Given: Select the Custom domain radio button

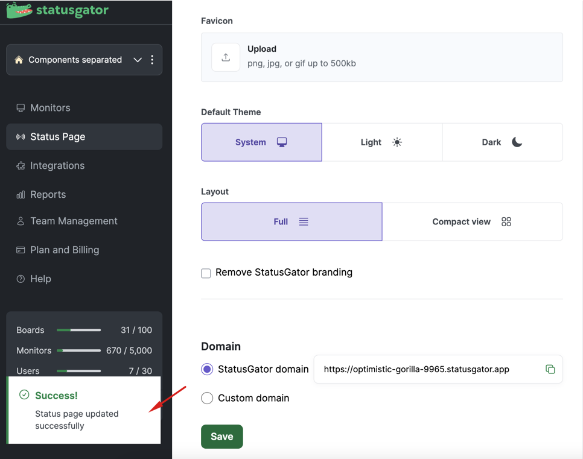Looking at the screenshot, I should pos(207,398).
